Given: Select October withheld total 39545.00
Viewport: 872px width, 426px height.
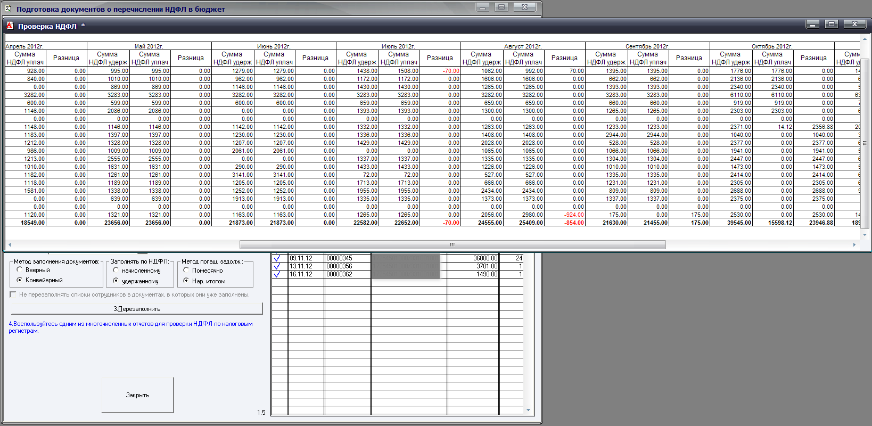Looking at the screenshot, I should (731, 223).
